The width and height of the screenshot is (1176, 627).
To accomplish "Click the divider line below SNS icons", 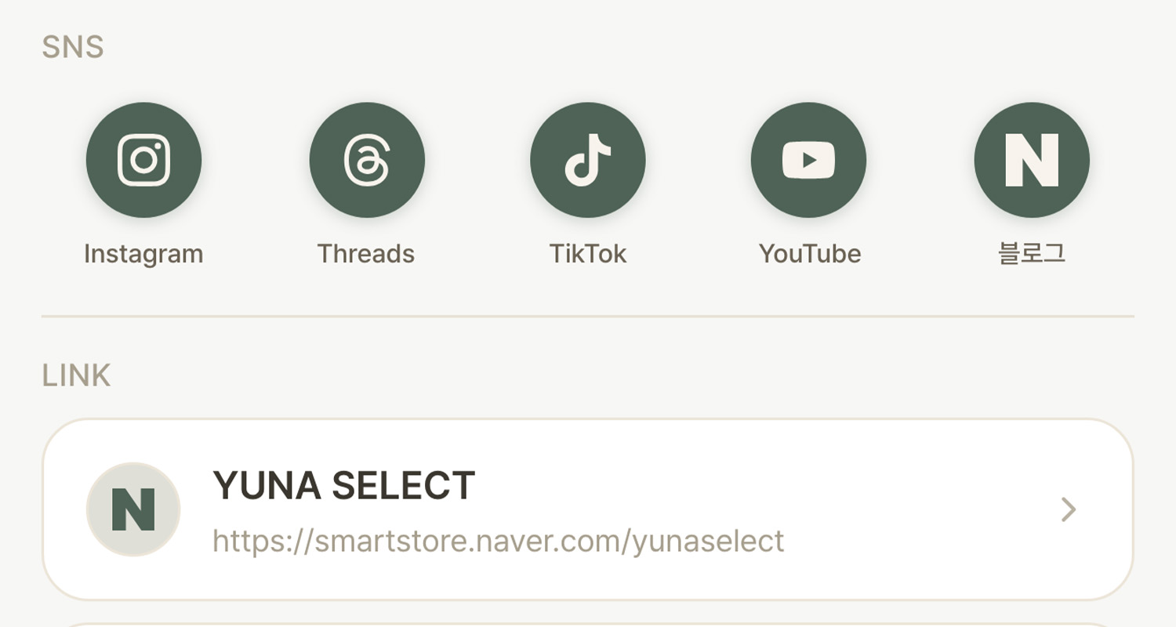I will pos(588,317).
